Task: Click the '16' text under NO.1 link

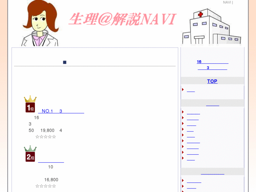Action: 37,118
